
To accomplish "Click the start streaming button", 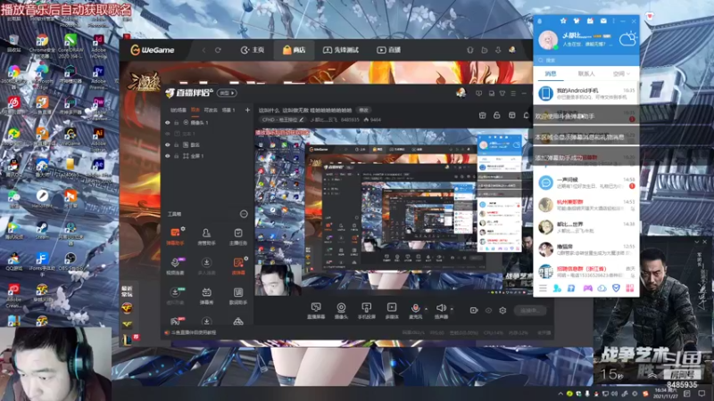I will [x=530, y=310].
